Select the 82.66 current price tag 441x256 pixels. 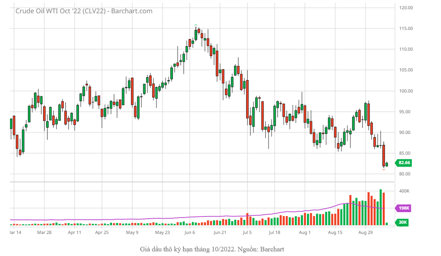click(404, 163)
